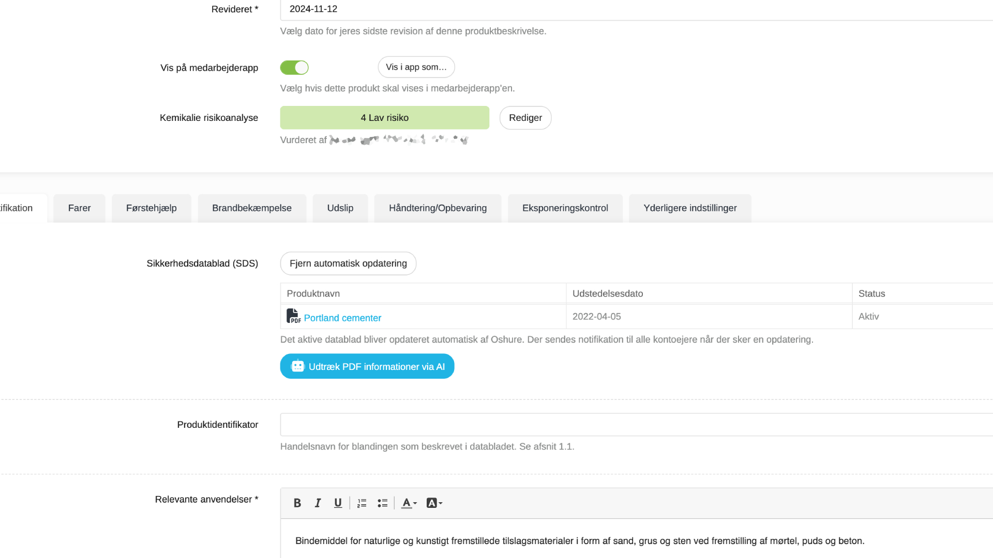Image resolution: width=993 pixels, height=558 pixels.
Task: Insert a numbered list
Action: tap(362, 503)
